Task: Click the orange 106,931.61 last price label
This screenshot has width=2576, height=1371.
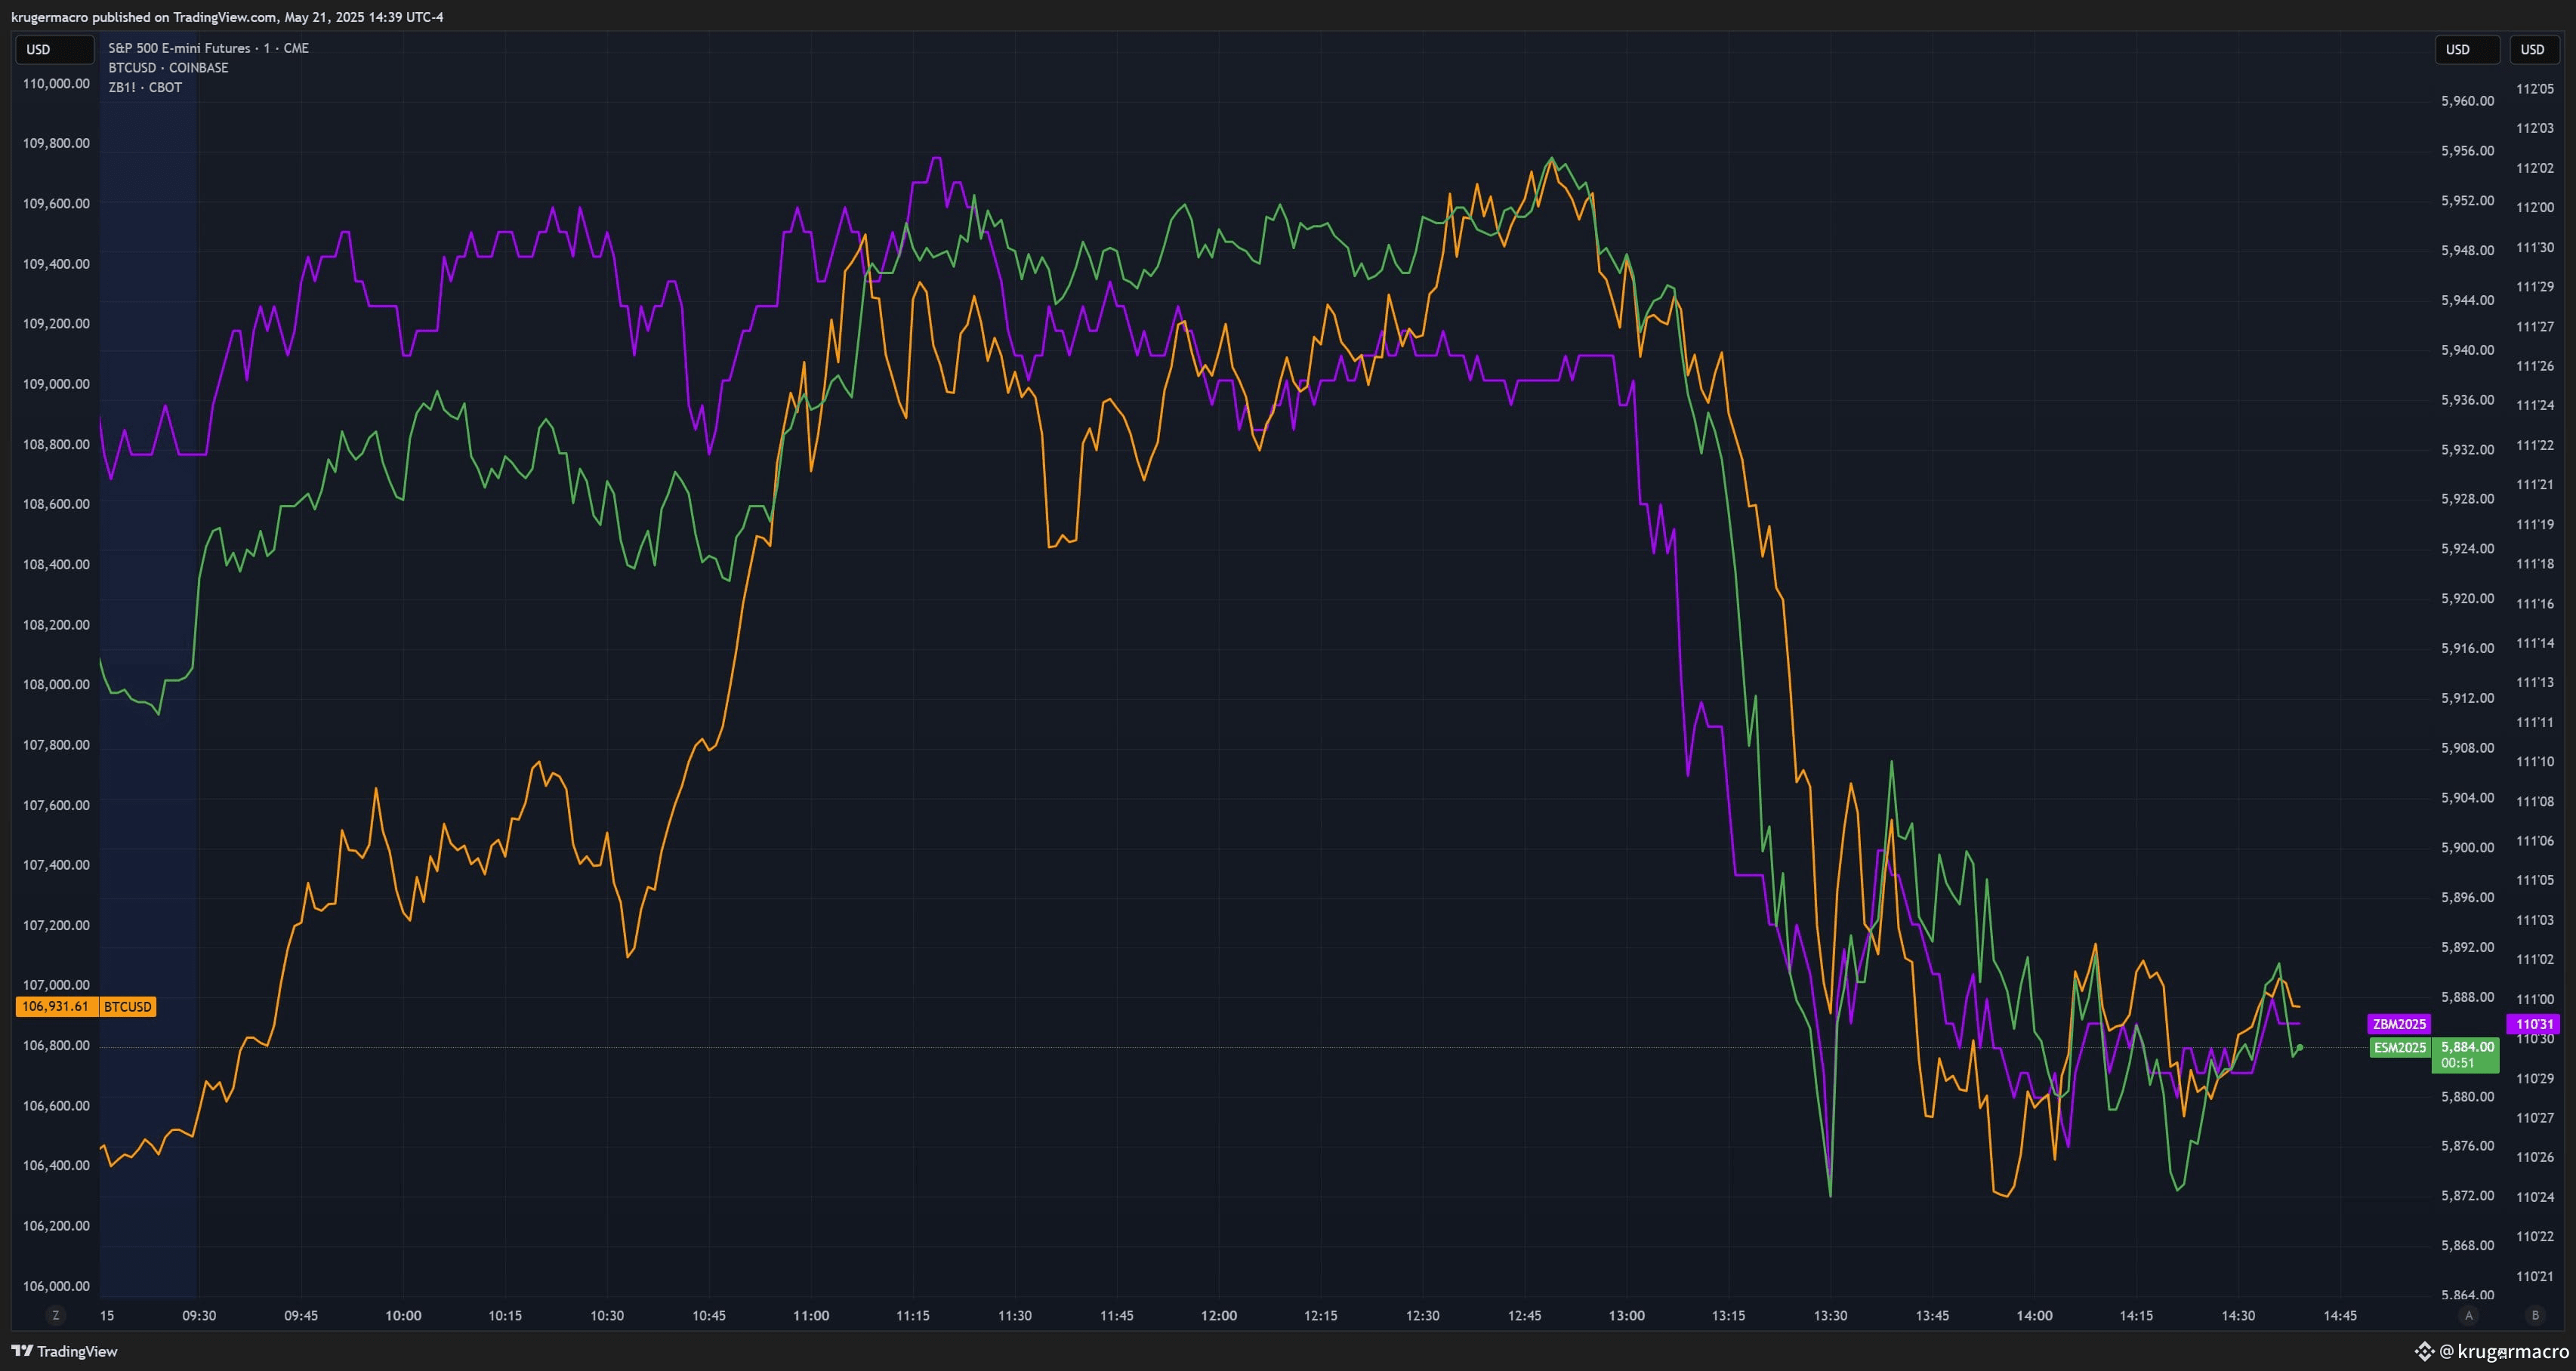Action: 57,1007
